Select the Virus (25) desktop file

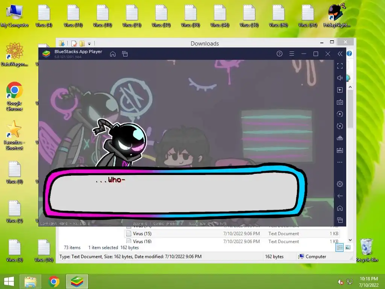click(132, 16)
